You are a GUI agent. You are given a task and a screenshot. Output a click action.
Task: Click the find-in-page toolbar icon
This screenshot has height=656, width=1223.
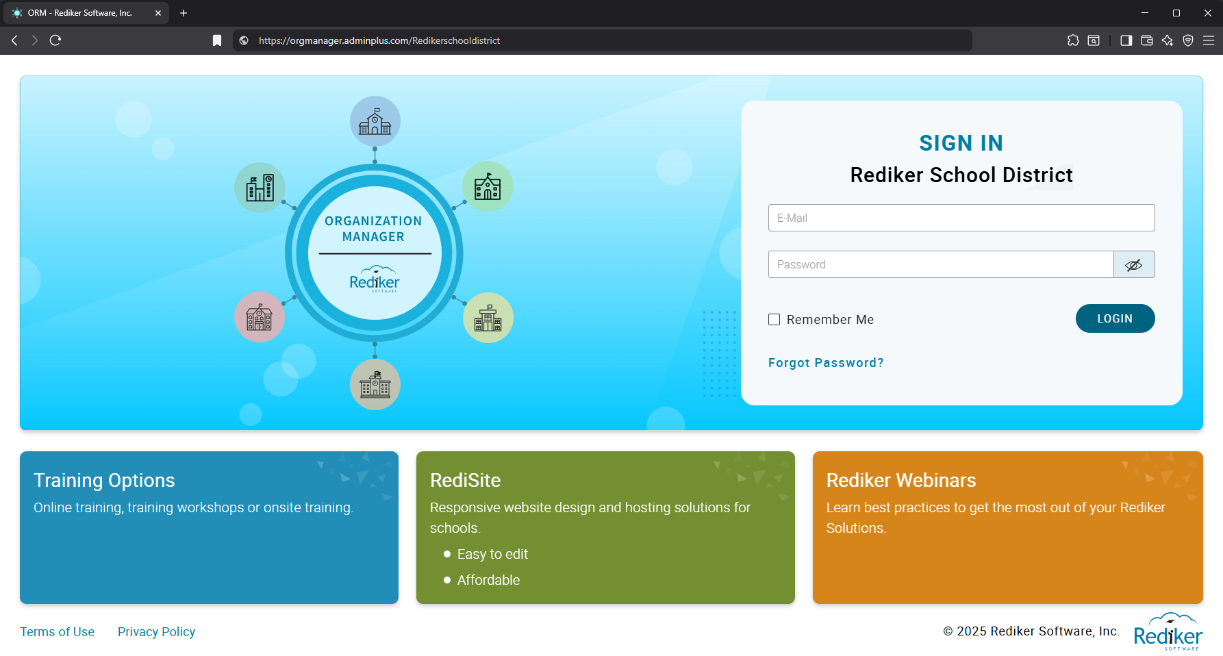tap(1094, 40)
